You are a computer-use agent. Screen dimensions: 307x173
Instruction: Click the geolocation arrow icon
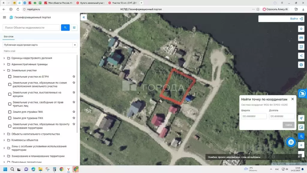pos(301,118)
